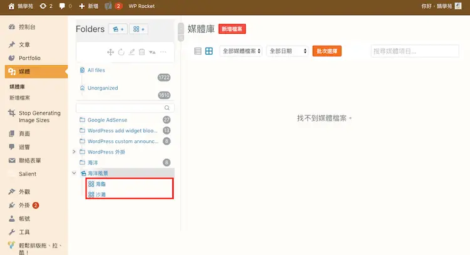Click the 頁面 pages icon

tap(12, 133)
